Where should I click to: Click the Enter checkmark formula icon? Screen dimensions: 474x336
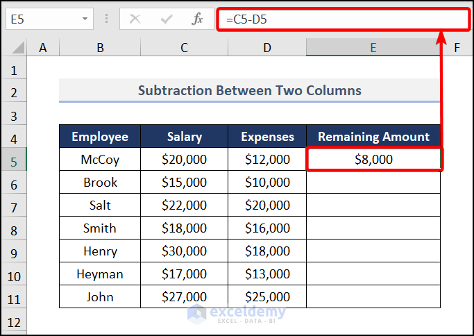click(x=167, y=19)
